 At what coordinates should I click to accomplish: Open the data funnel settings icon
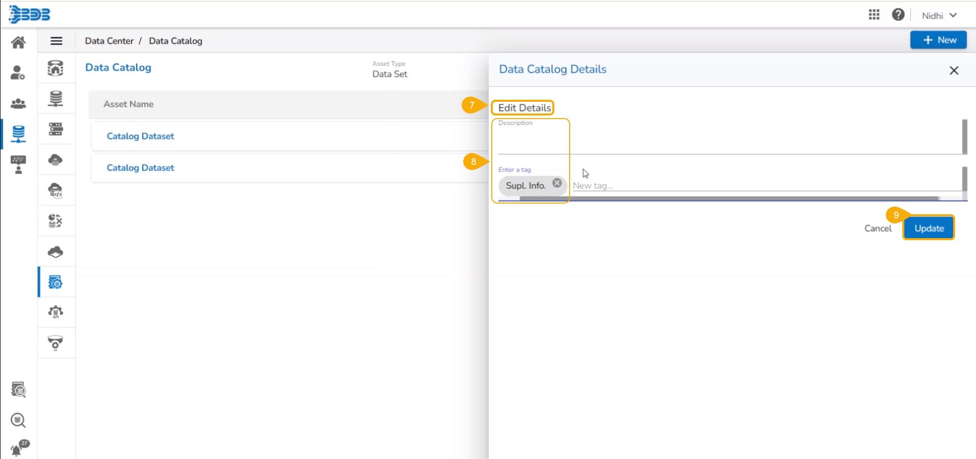pos(55,343)
